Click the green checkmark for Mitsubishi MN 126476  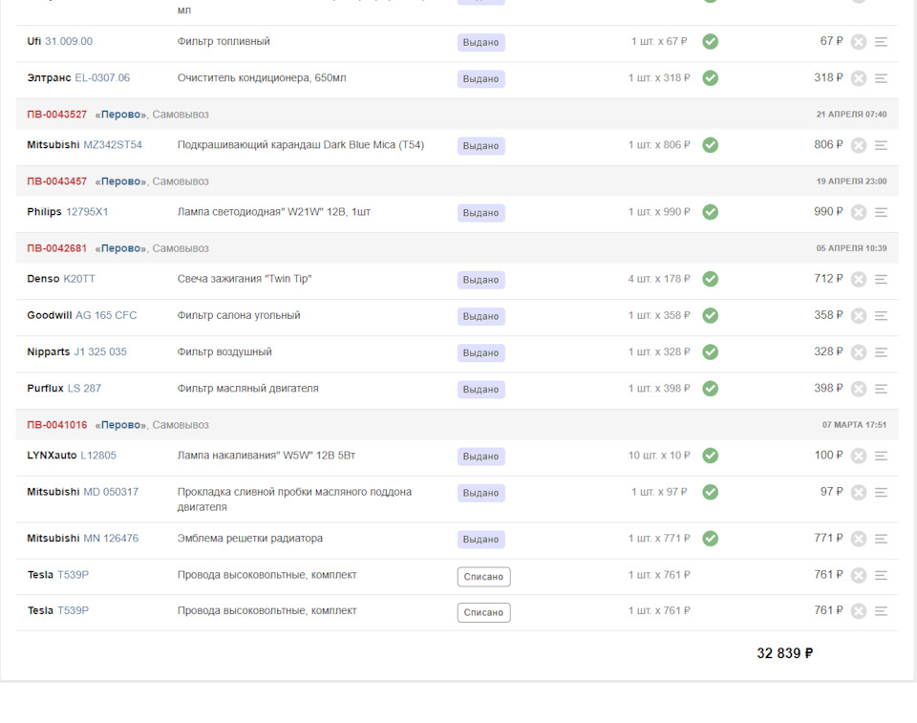coord(710,539)
